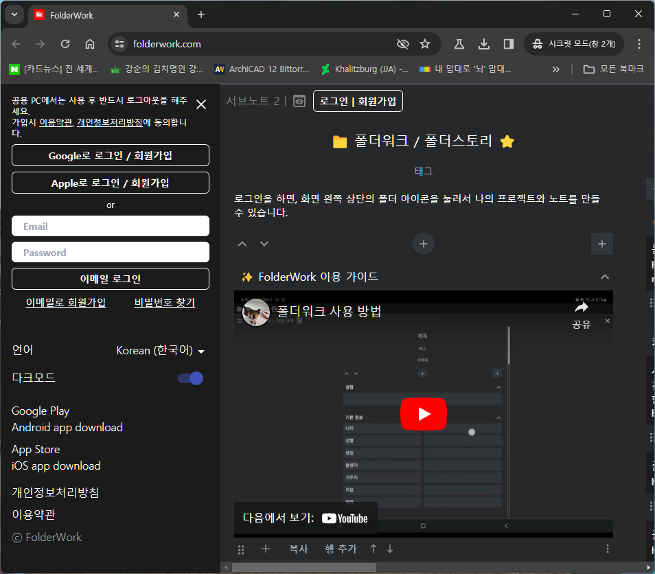Open the ArchiCAD 12 Bittorr bookmark
The height and width of the screenshot is (574, 655).
[x=262, y=69]
